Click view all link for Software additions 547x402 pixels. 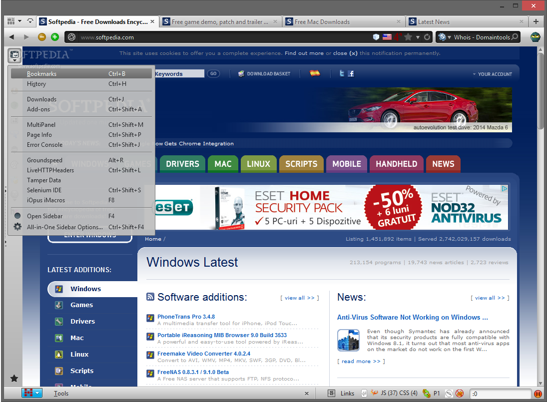pos(300,298)
